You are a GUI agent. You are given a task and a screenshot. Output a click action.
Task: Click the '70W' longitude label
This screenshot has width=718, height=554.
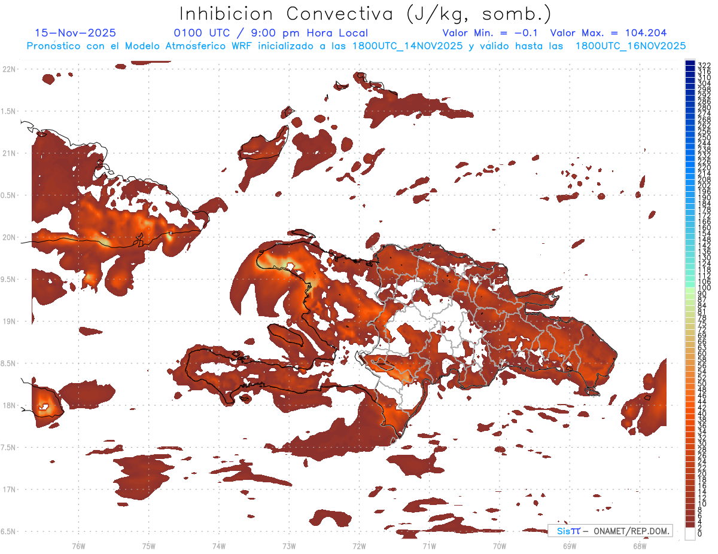click(x=500, y=545)
